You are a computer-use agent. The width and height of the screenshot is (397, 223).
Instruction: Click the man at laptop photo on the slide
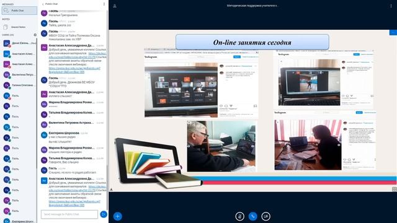pyautogui.click(x=221, y=146)
